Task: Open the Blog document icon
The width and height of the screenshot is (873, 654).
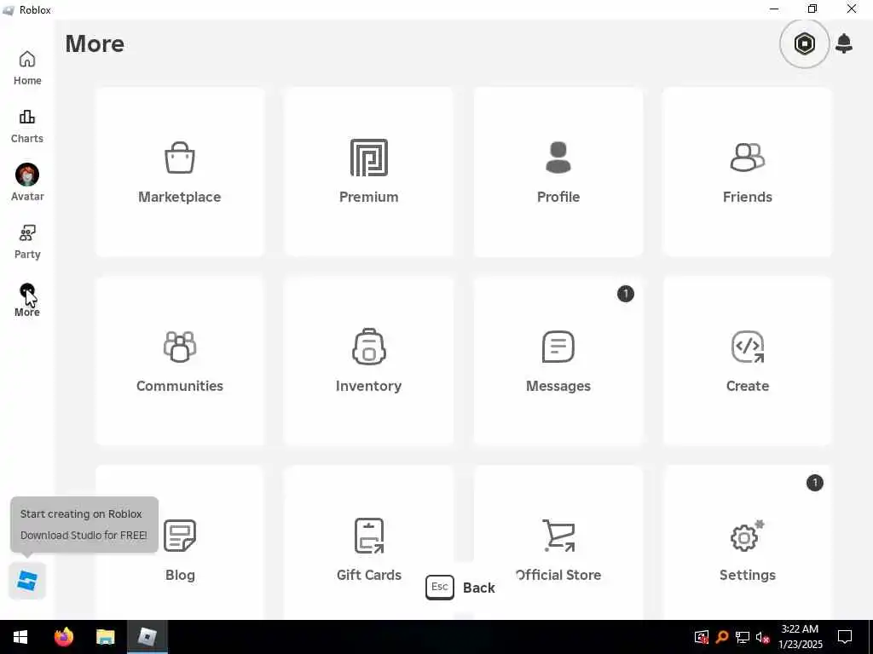Action: tap(179, 536)
